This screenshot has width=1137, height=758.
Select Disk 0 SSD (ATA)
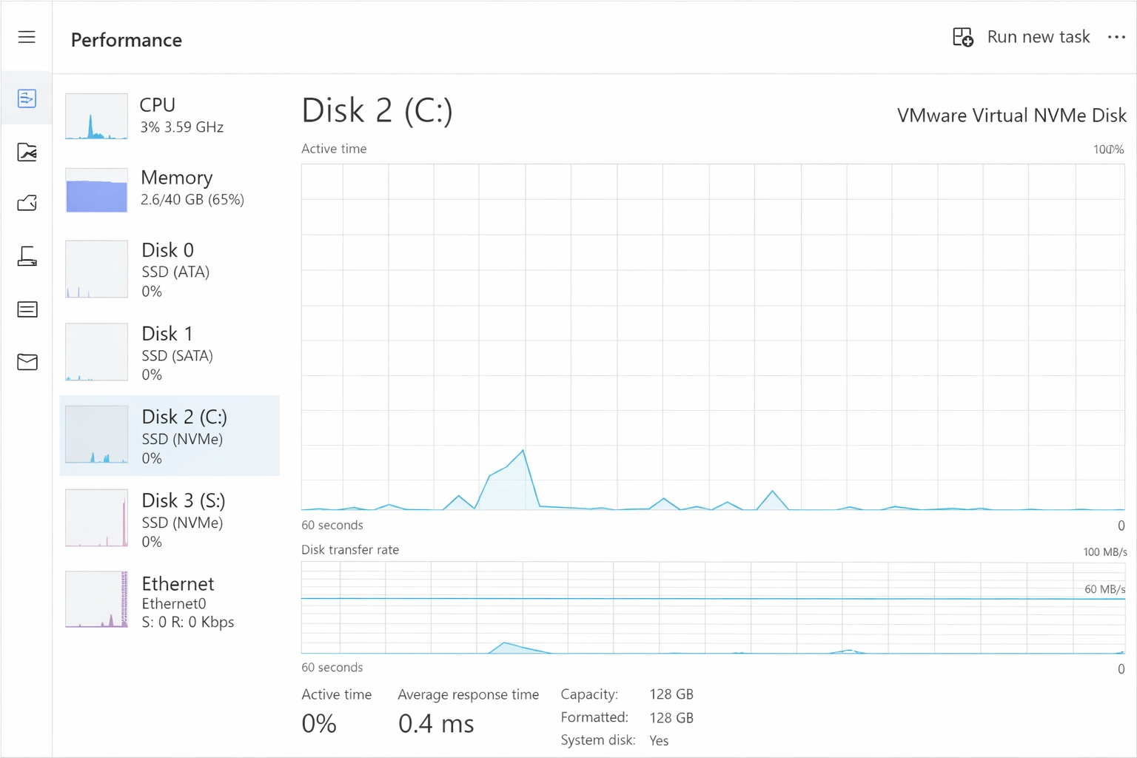click(170, 269)
